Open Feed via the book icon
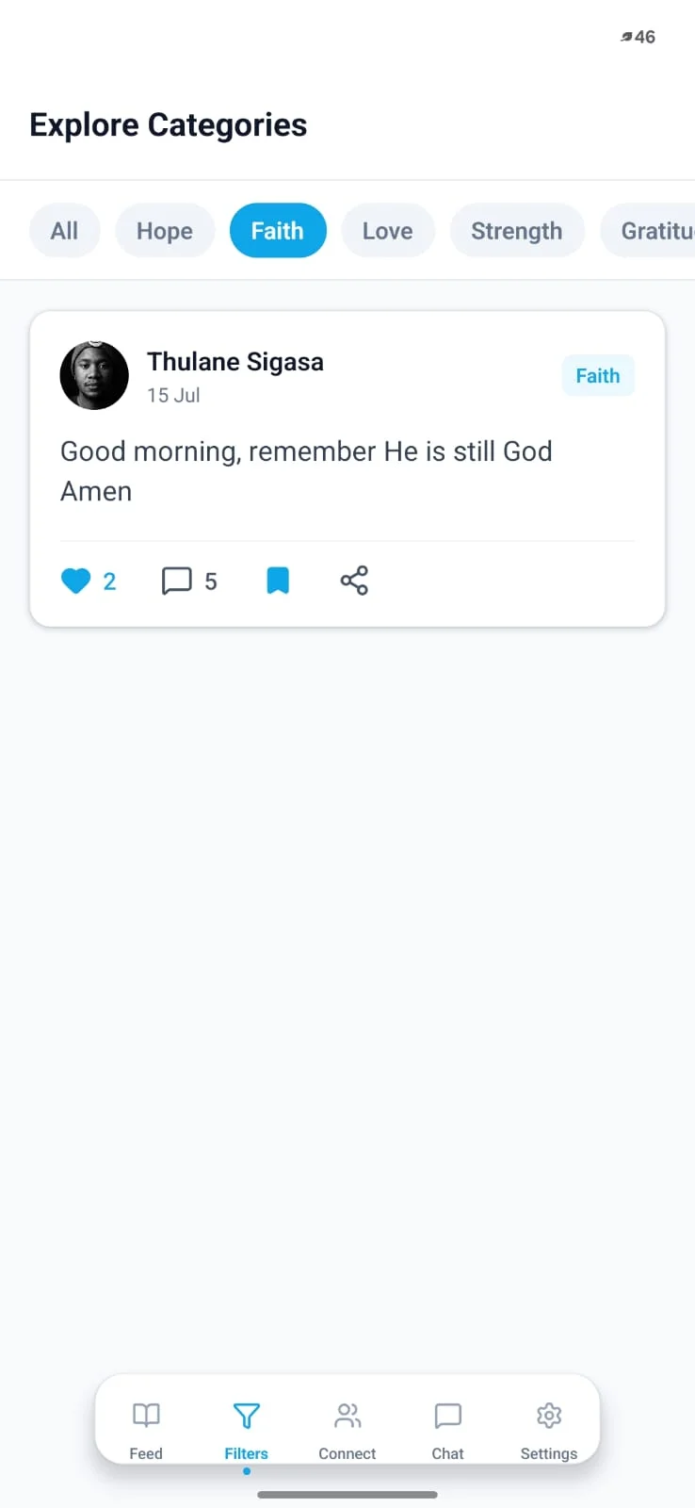 click(x=146, y=1415)
